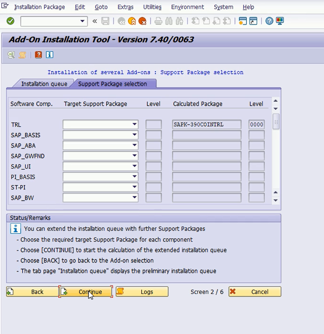
Task: Click the red Cancel X toolbar icon
Action: [x=142, y=21]
